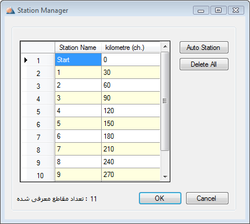Maximize the Station Manager window
This screenshot has width=250, height=224.
coord(219,10)
